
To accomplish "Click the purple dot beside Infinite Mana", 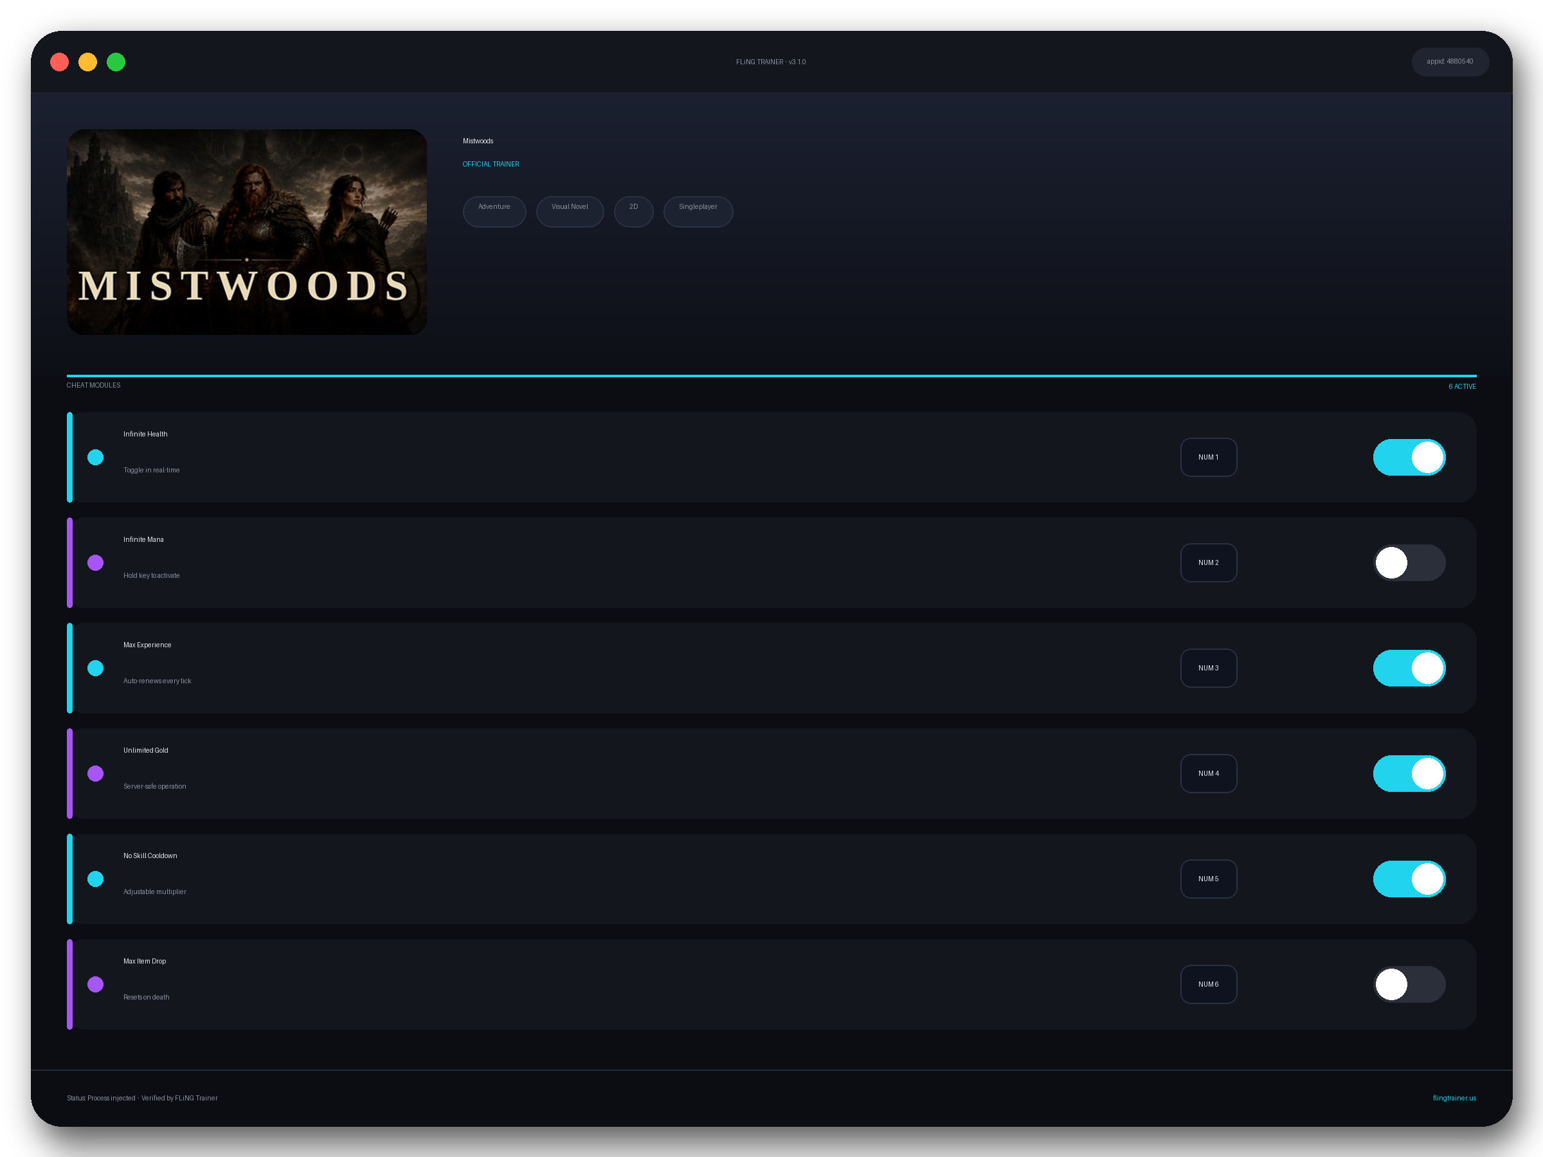I will (96, 563).
